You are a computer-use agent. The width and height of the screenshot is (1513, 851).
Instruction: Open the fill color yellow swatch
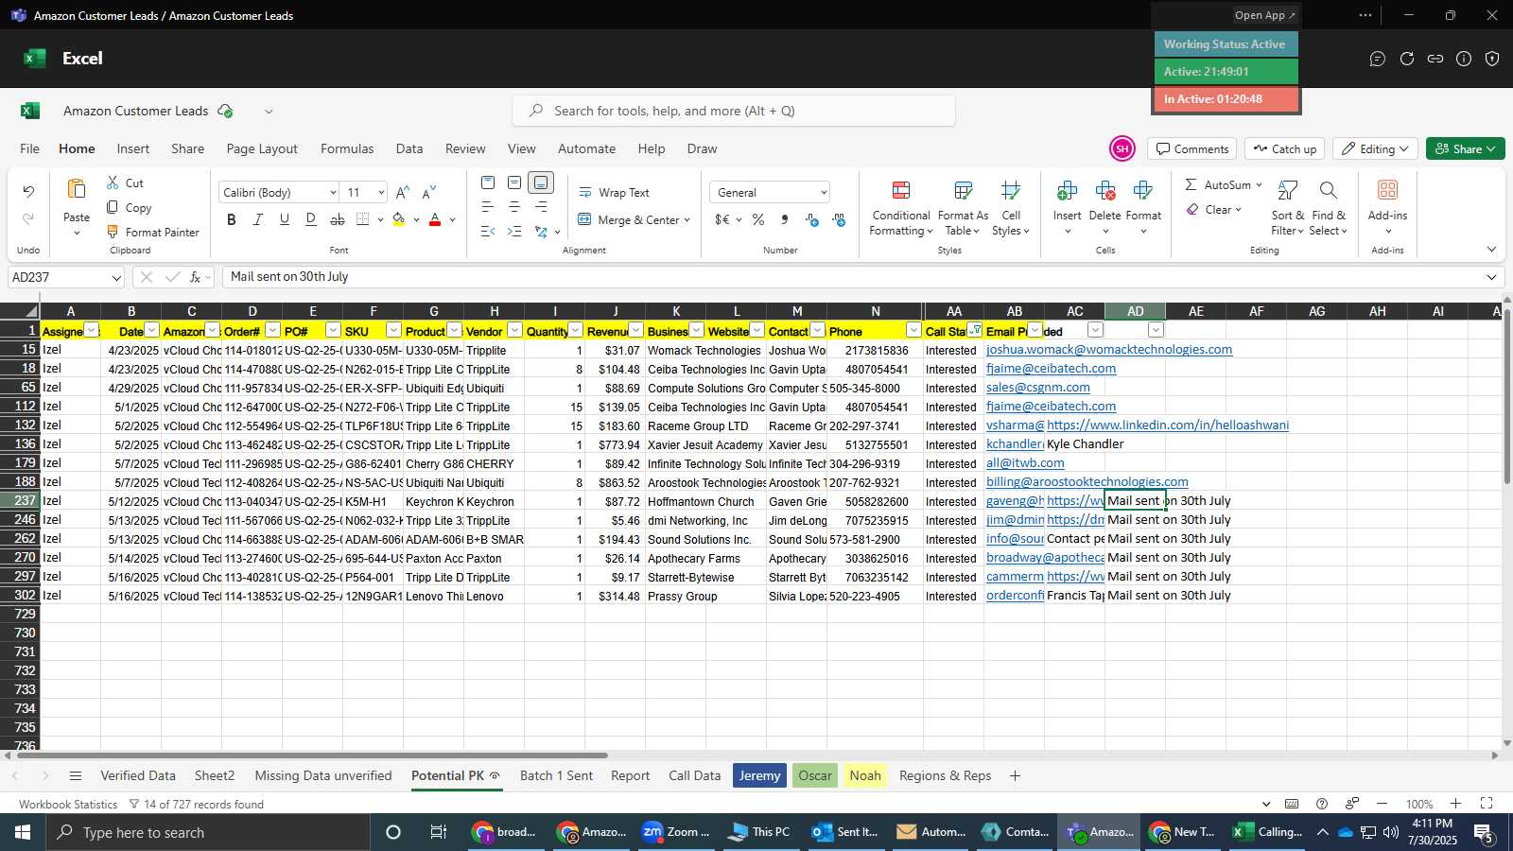(399, 219)
